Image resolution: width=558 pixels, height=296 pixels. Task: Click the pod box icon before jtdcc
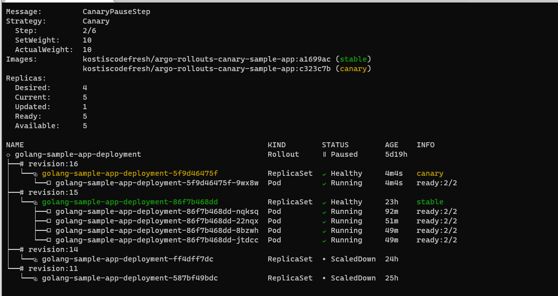[x=49, y=240]
